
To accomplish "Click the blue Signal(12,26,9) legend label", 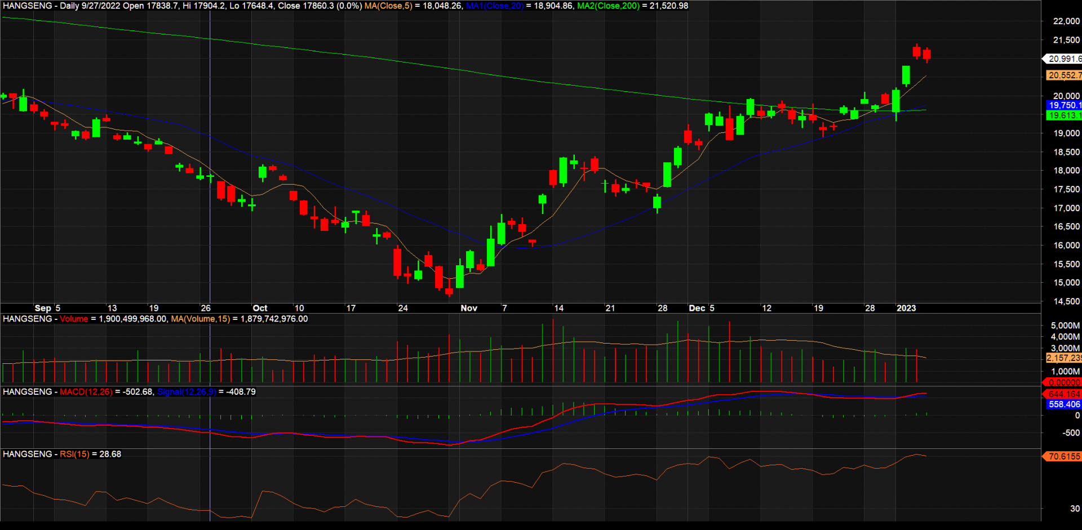I will coord(187,392).
